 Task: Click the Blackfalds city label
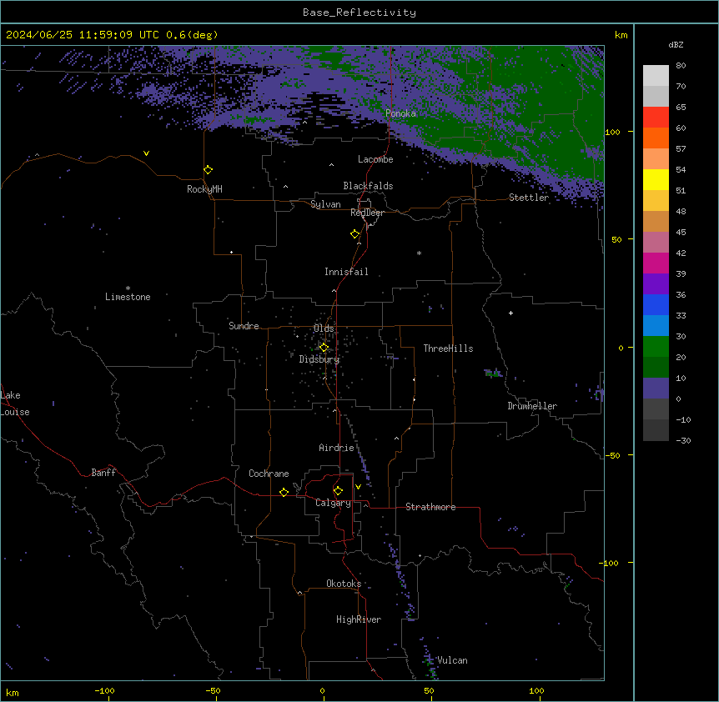click(368, 186)
